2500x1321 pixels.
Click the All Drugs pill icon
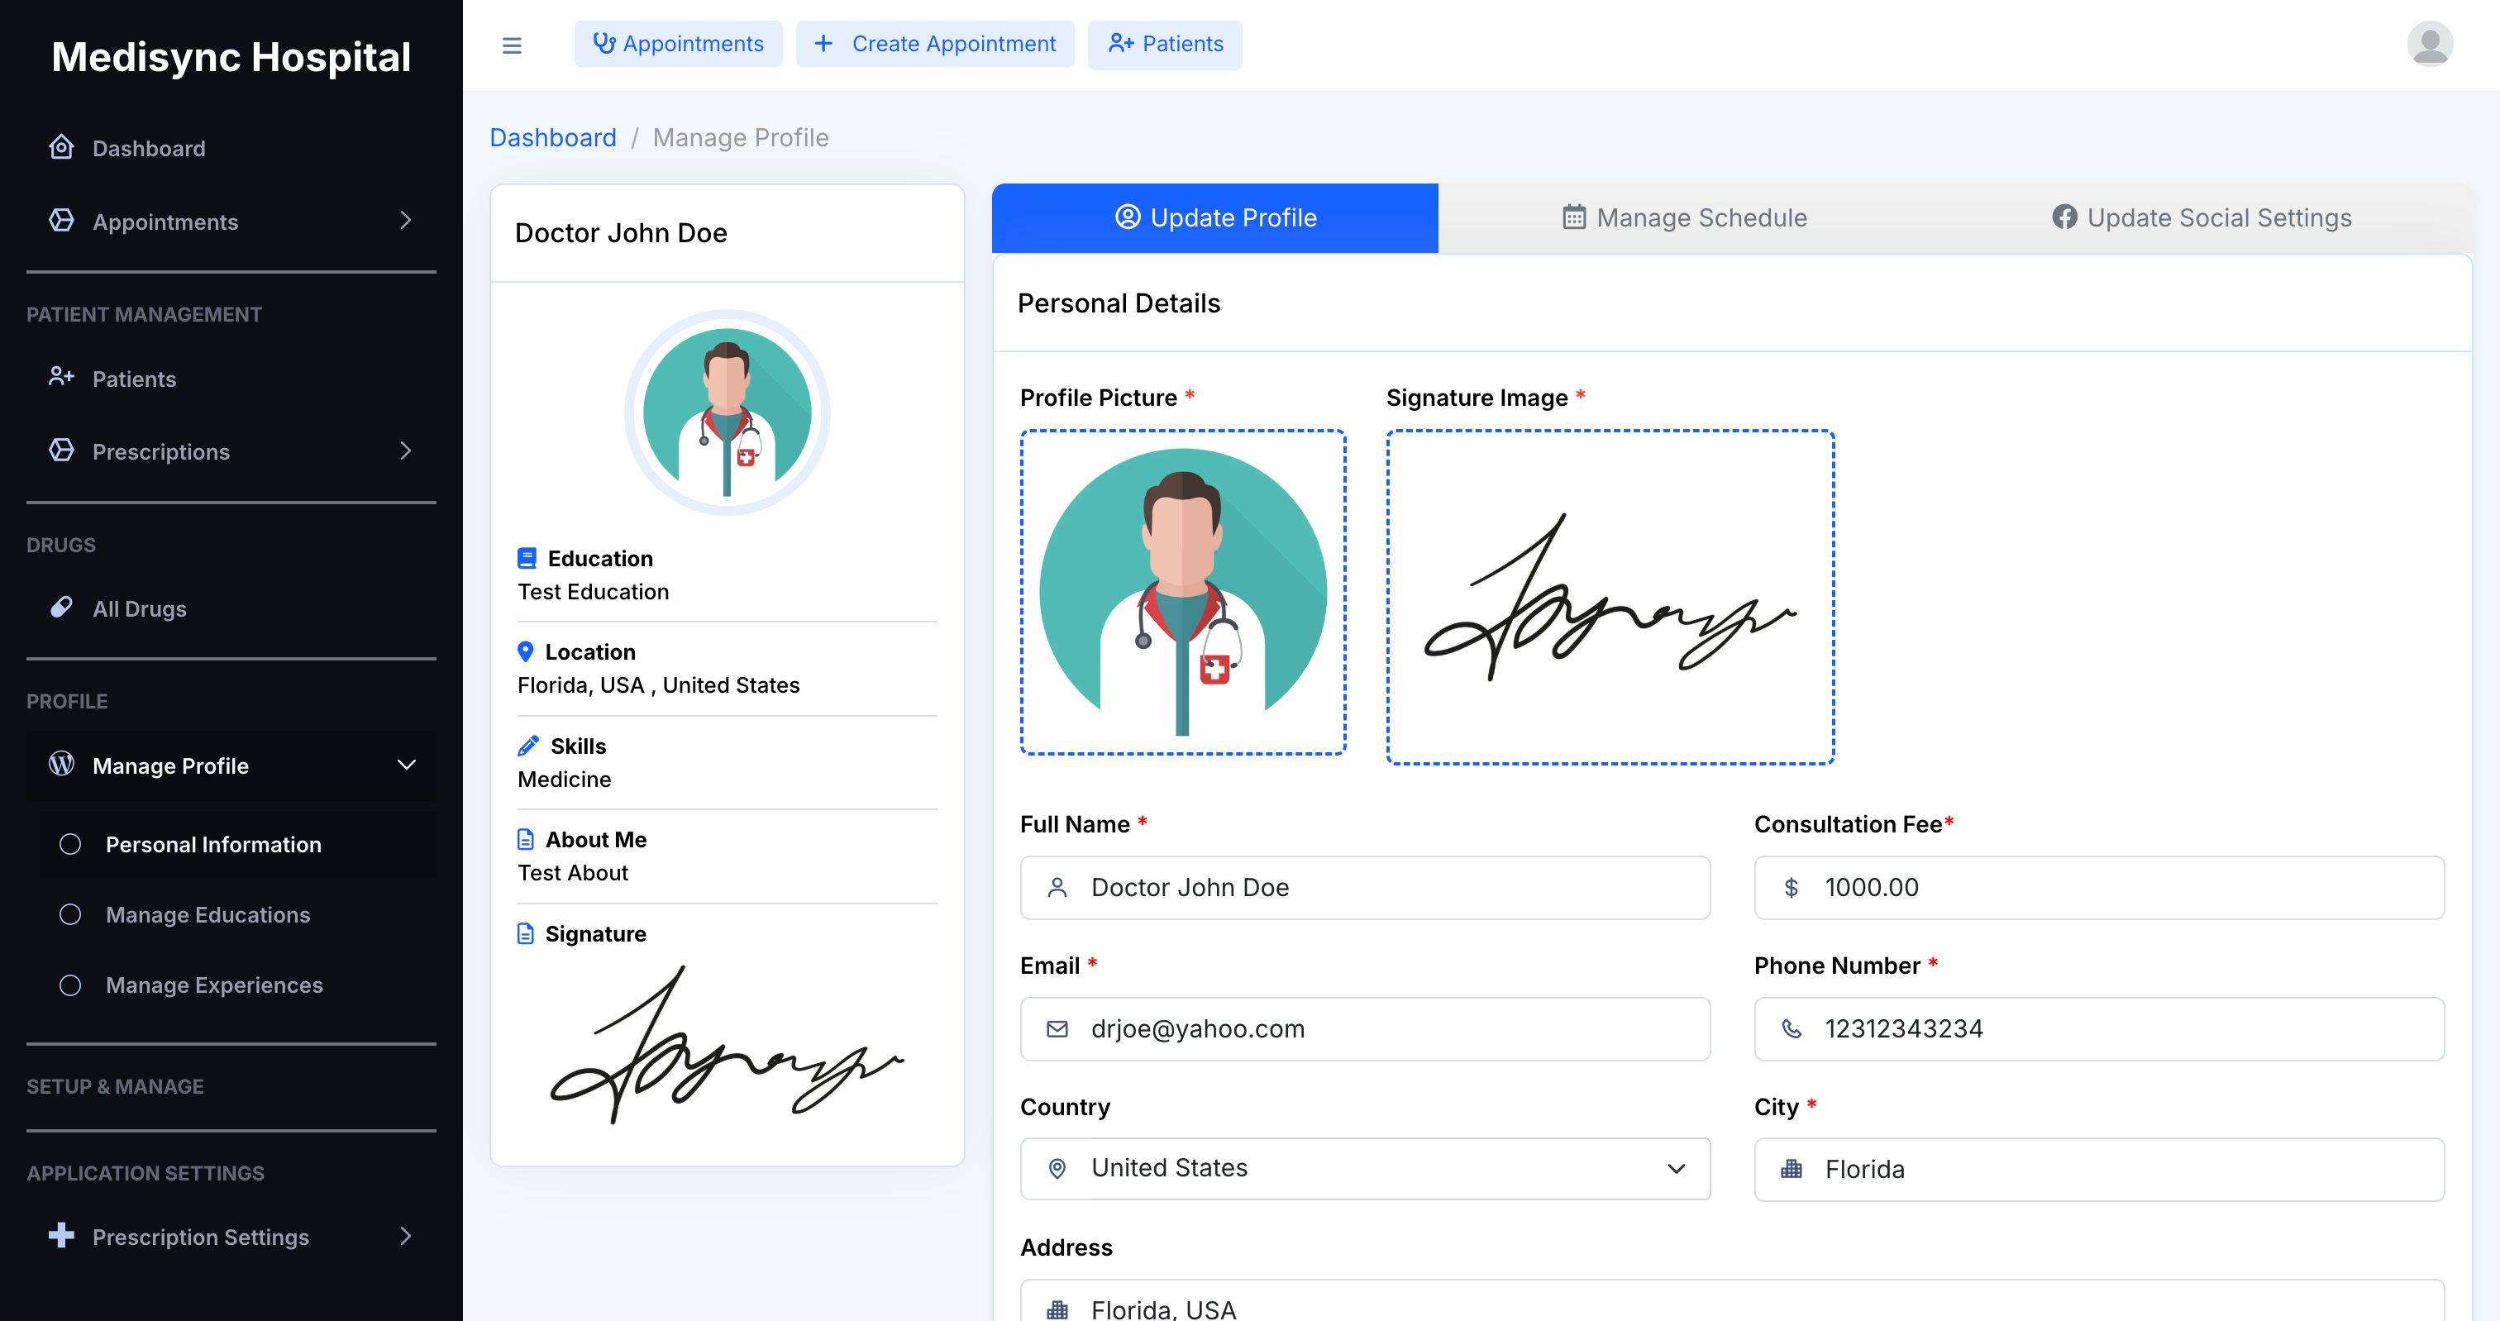tap(61, 608)
